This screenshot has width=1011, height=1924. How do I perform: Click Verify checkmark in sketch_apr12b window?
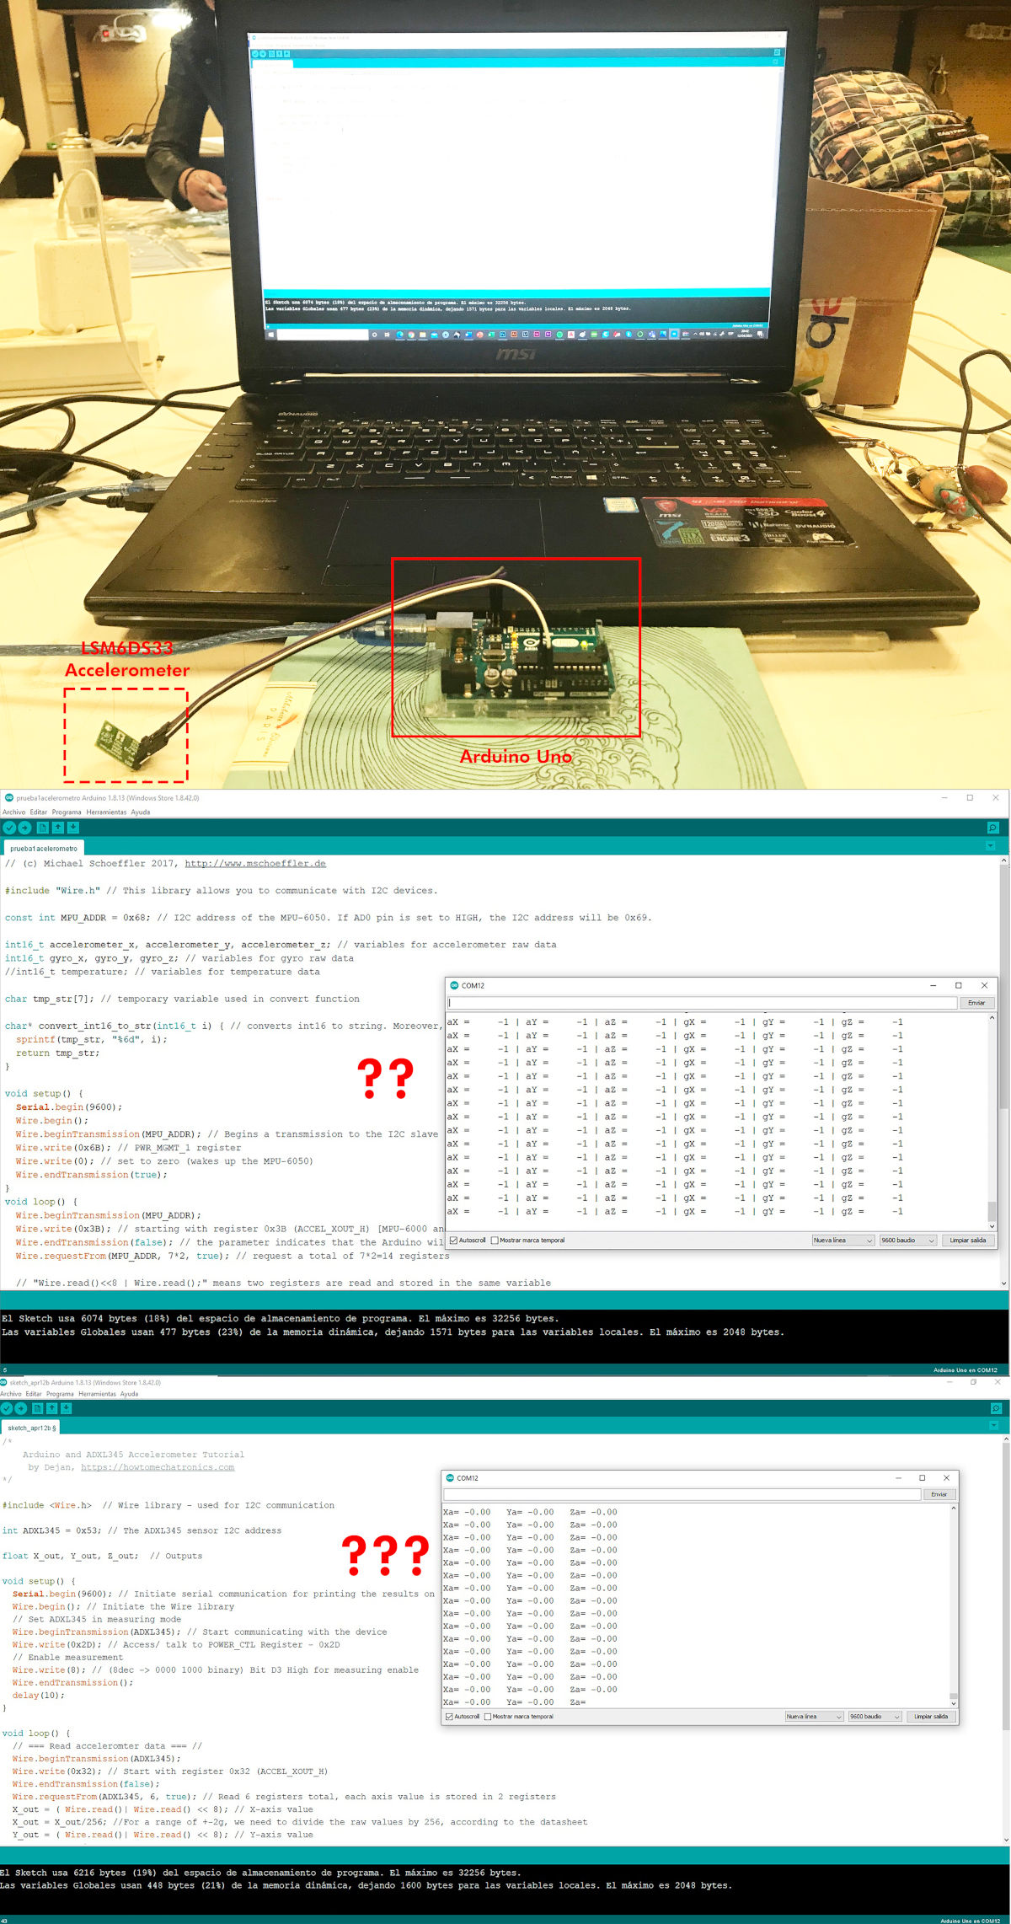(7, 1408)
